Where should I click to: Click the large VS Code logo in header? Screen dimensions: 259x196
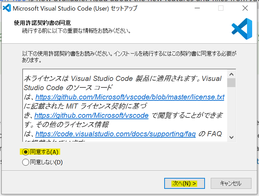(x=242, y=29)
